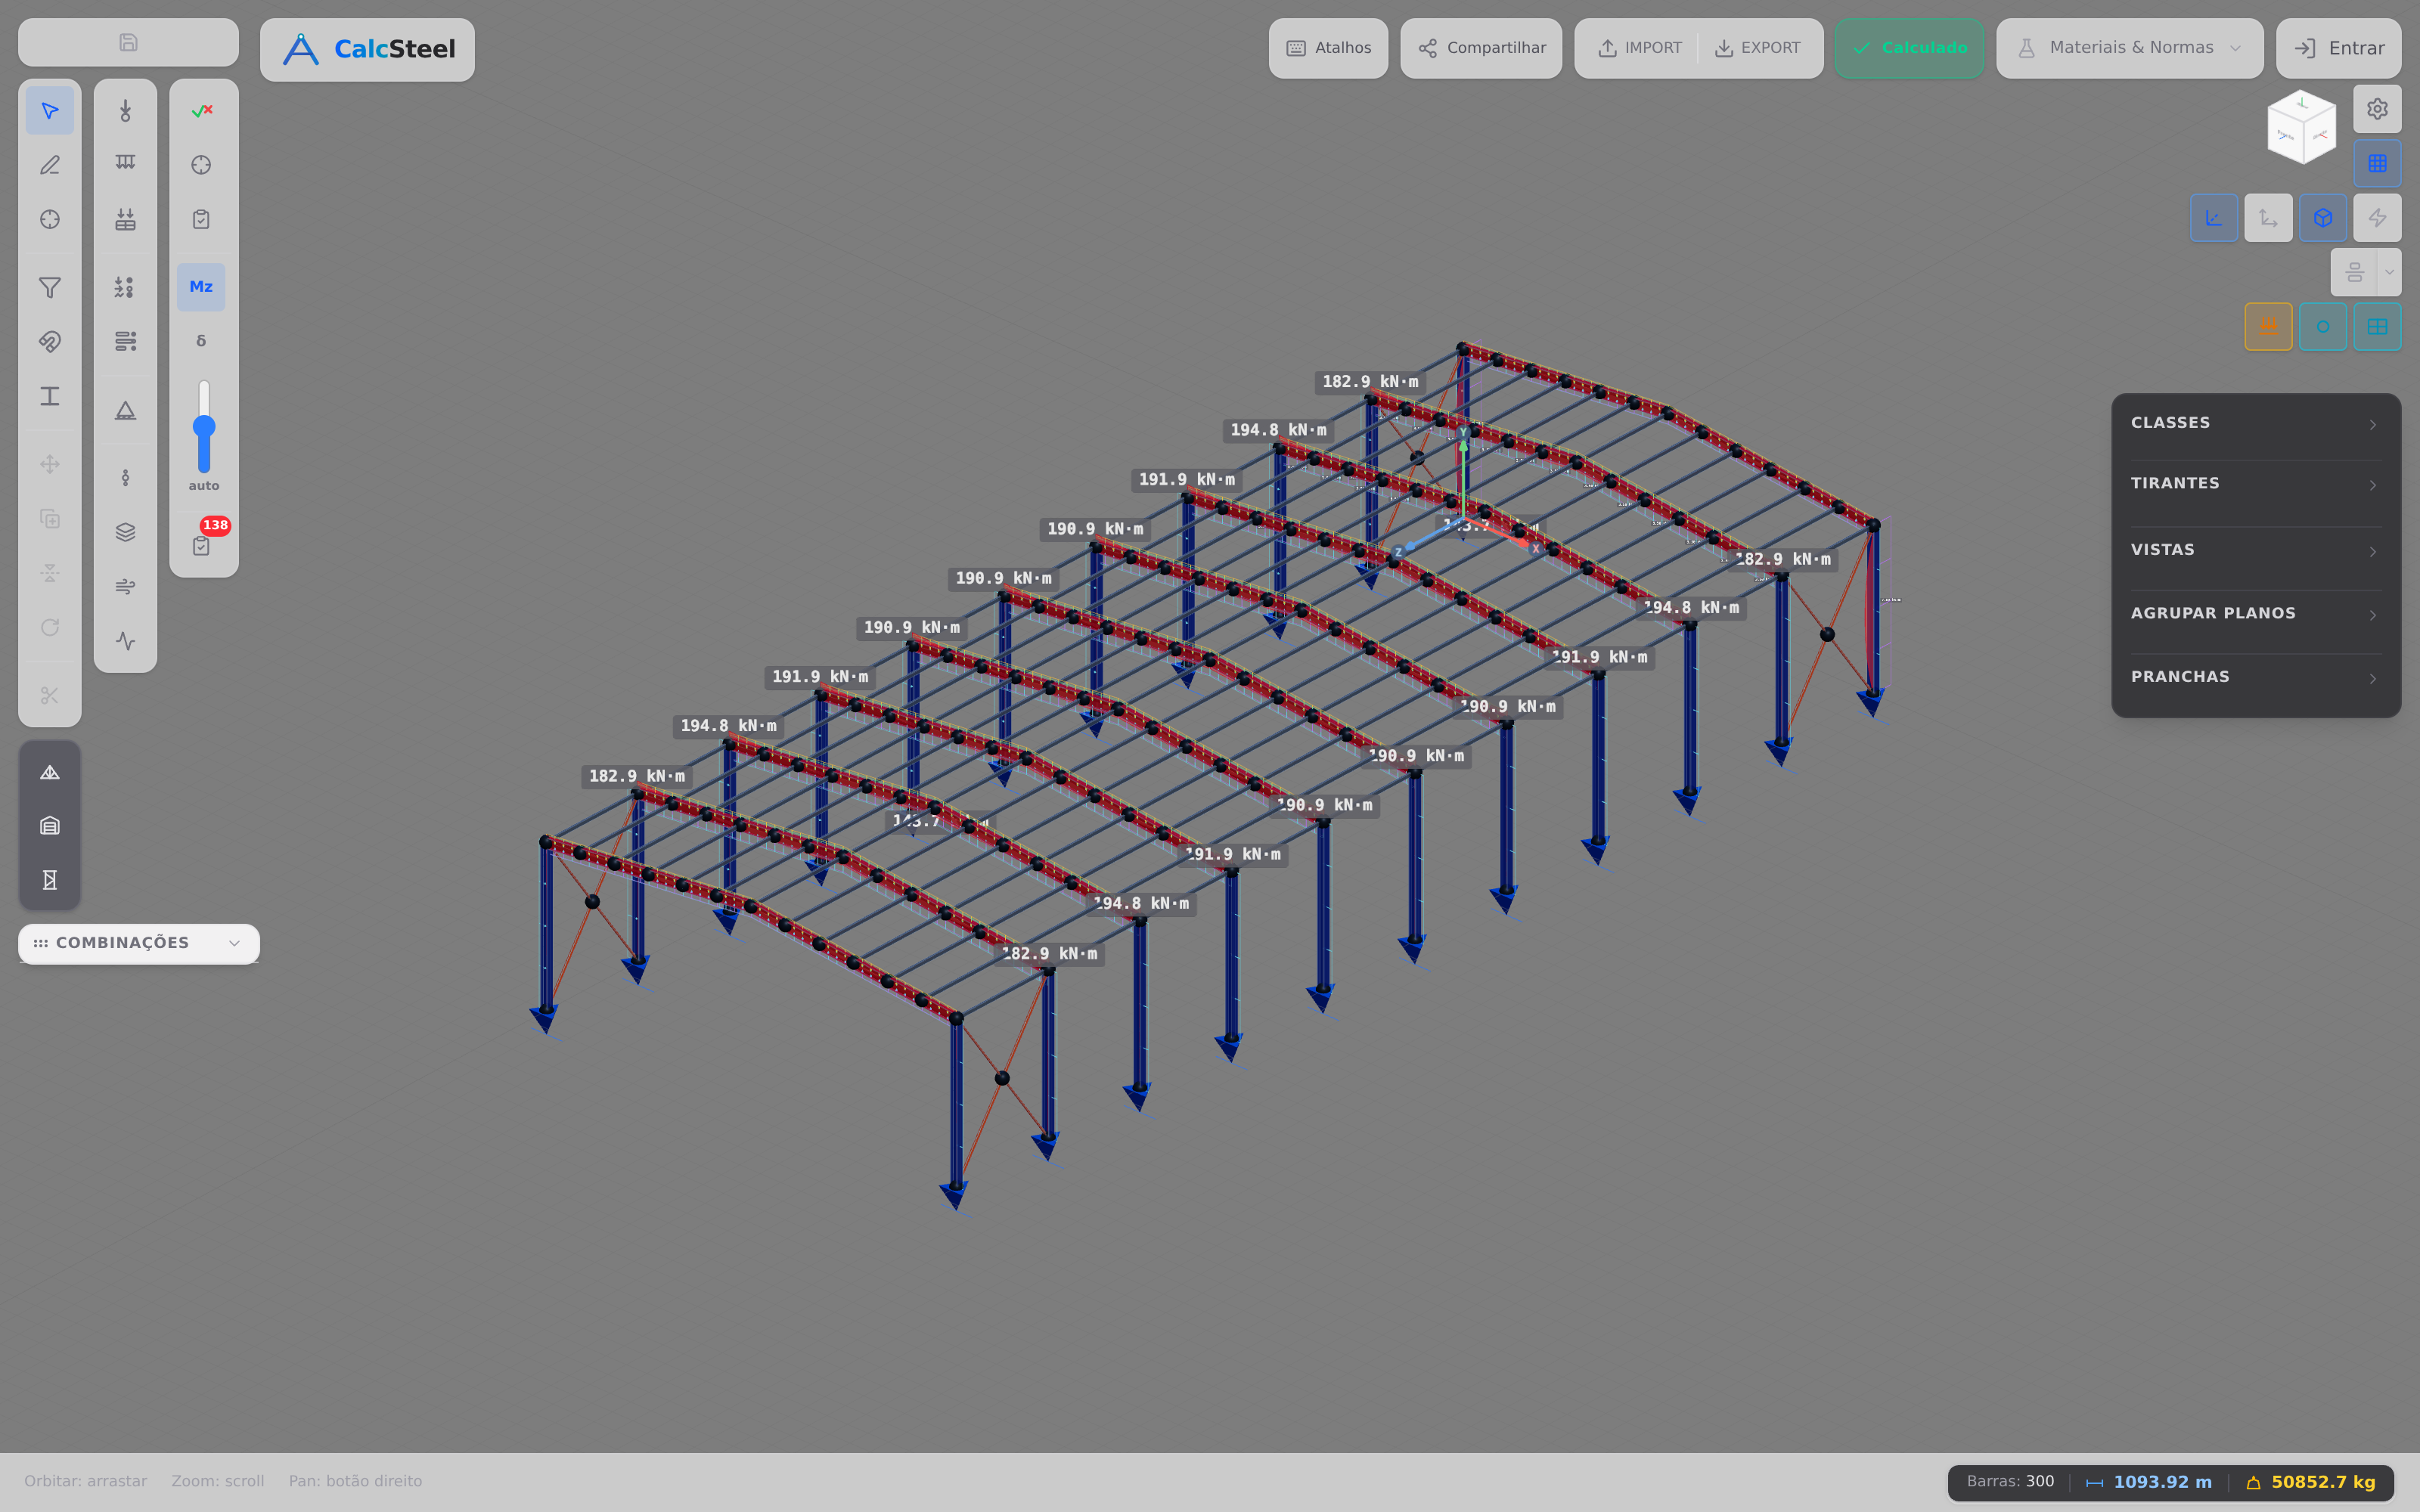The image size is (2420, 1512).
Task: Toggle the lightning bolt button
Action: tap(2377, 218)
